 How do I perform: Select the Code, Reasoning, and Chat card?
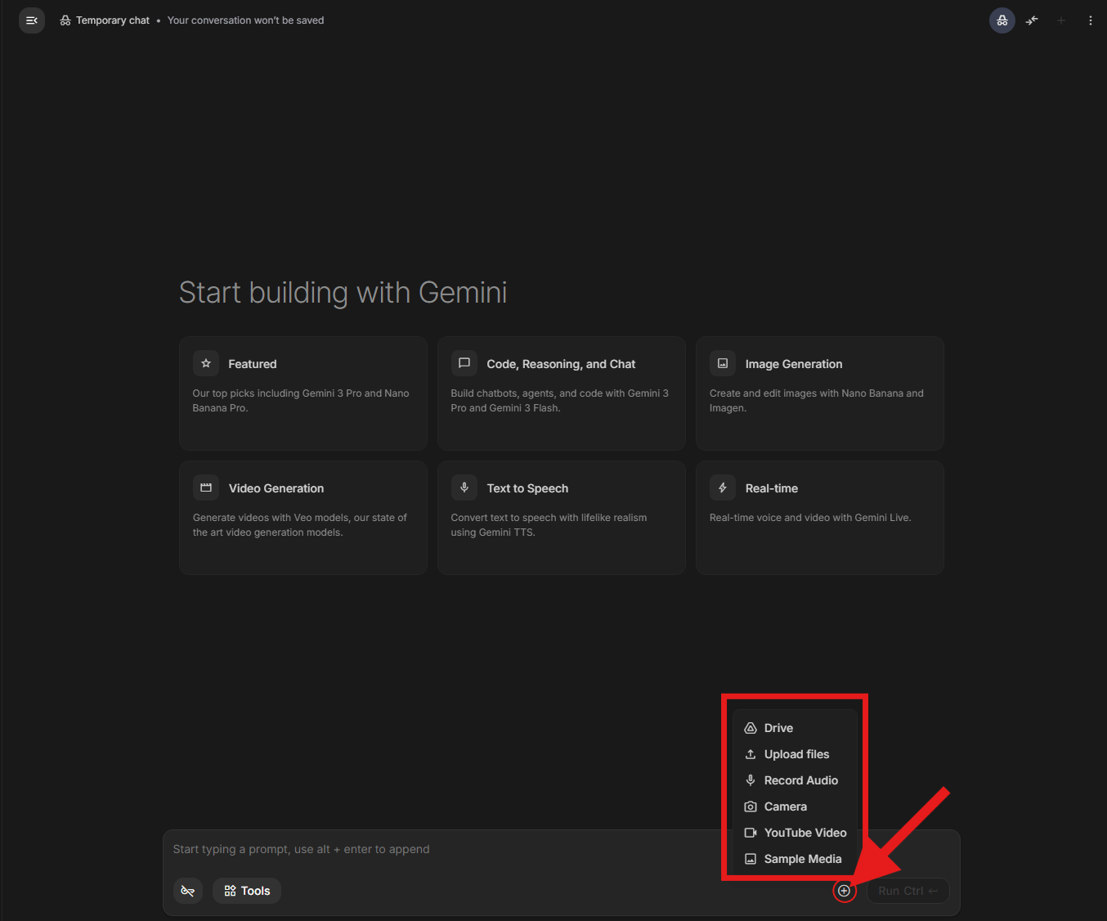click(x=561, y=393)
